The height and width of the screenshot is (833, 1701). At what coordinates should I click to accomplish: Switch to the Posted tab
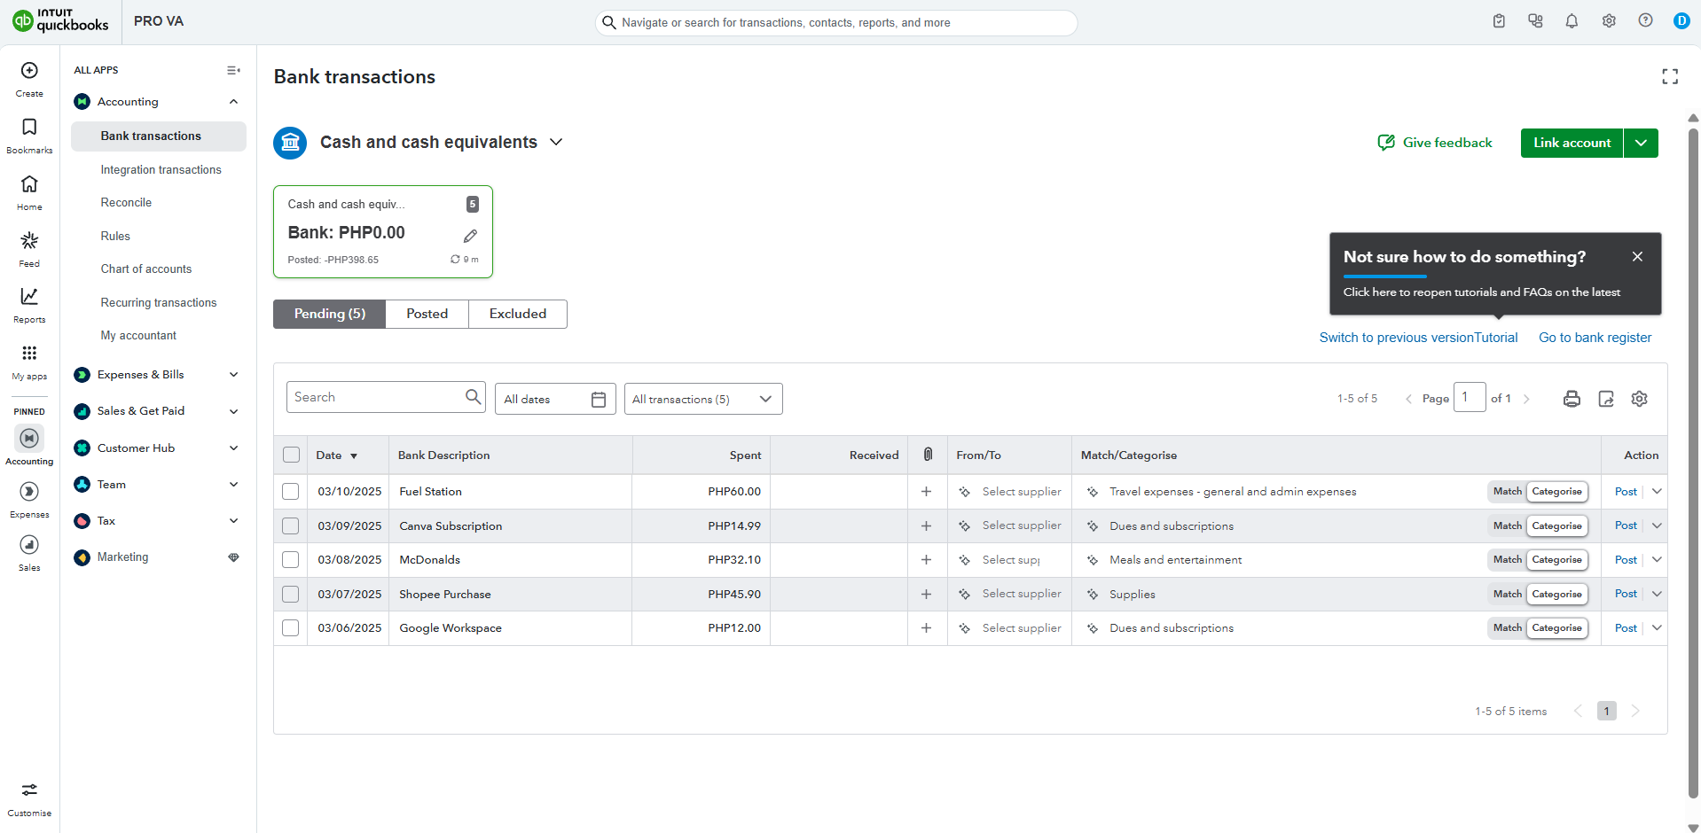[x=427, y=314]
